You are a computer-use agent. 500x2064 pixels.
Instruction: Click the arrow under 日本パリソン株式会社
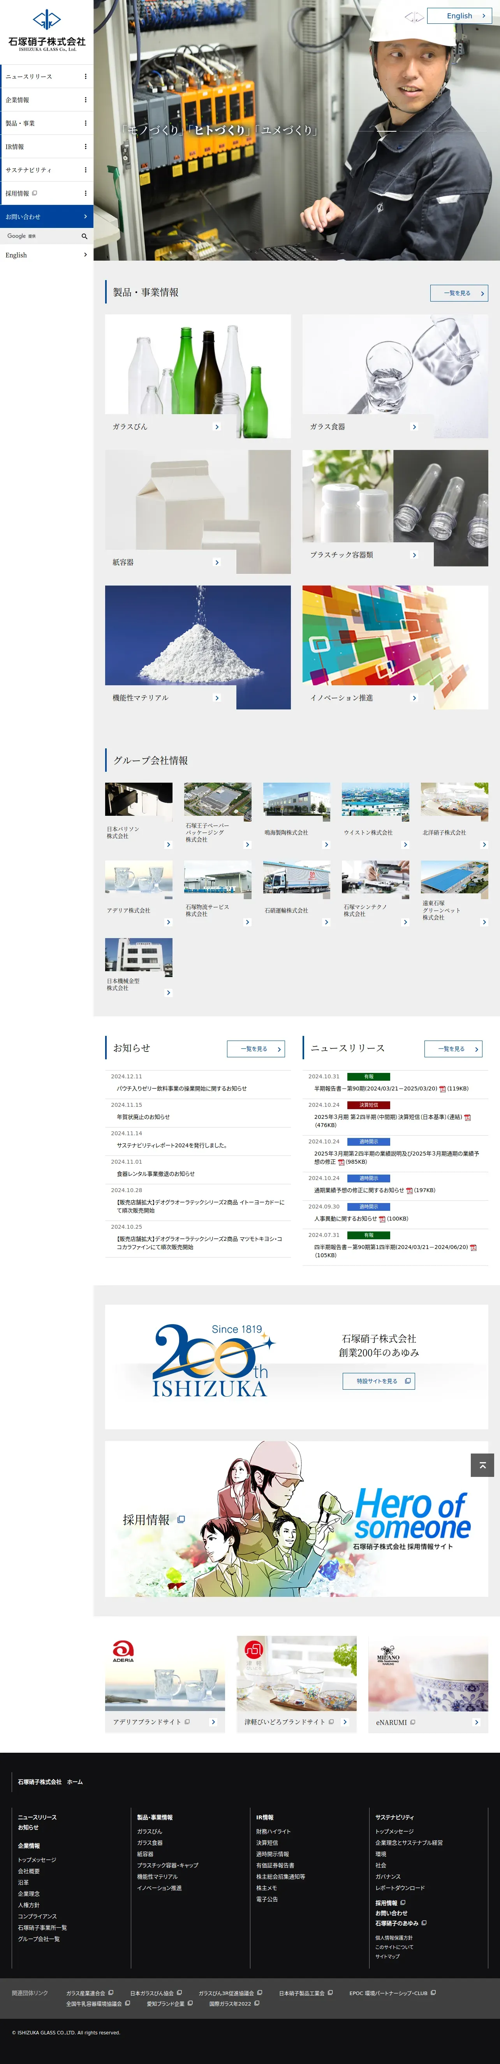pyautogui.click(x=168, y=845)
